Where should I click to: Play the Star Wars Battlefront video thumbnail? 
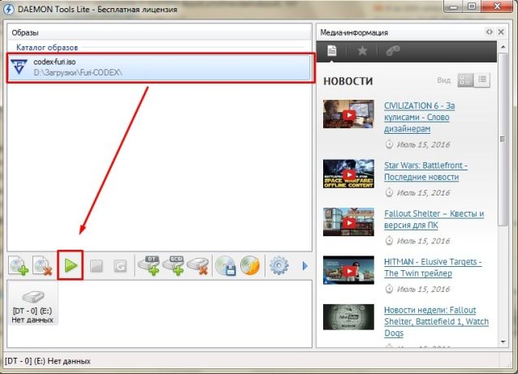[x=348, y=174]
